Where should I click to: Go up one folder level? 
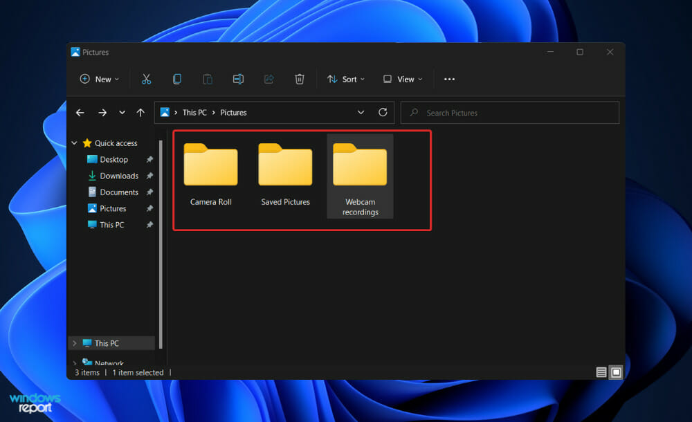tap(140, 112)
